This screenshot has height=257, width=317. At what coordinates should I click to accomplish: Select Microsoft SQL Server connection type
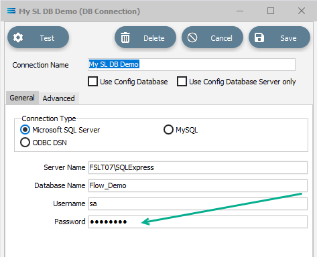click(x=25, y=130)
